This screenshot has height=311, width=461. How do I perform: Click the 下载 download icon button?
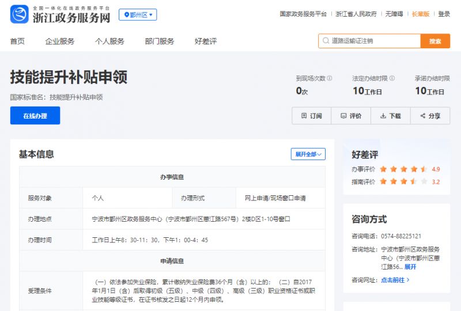pyautogui.click(x=390, y=116)
